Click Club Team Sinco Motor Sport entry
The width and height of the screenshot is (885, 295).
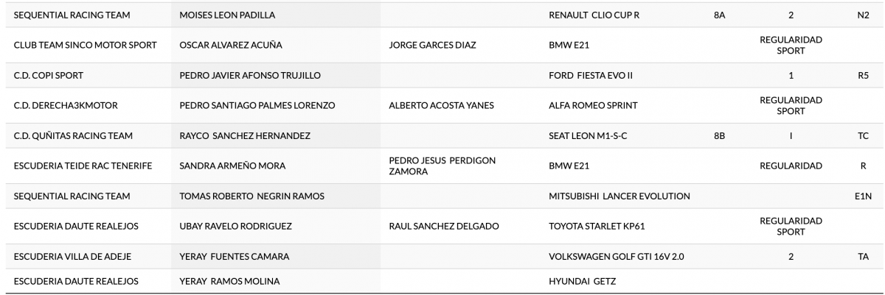coord(86,45)
